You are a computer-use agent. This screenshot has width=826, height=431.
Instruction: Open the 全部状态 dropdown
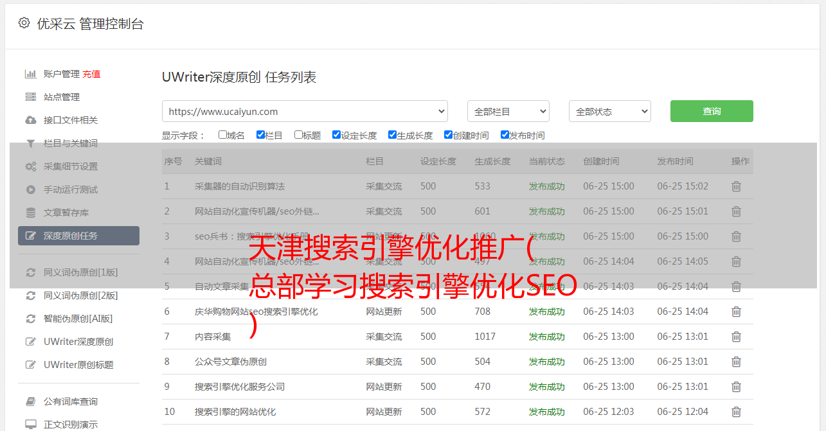pos(610,111)
